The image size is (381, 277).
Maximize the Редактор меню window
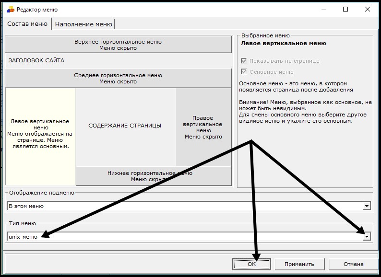(x=345, y=9)
